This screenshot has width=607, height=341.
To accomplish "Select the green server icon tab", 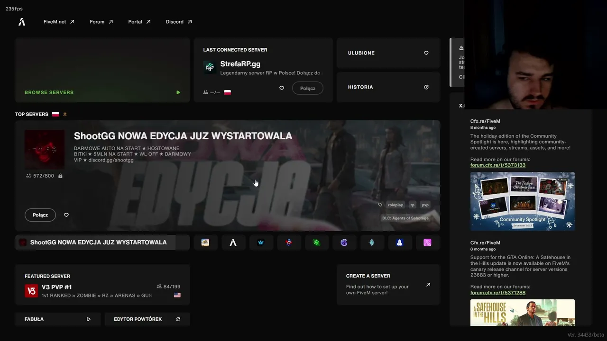I will pos(316,242).
